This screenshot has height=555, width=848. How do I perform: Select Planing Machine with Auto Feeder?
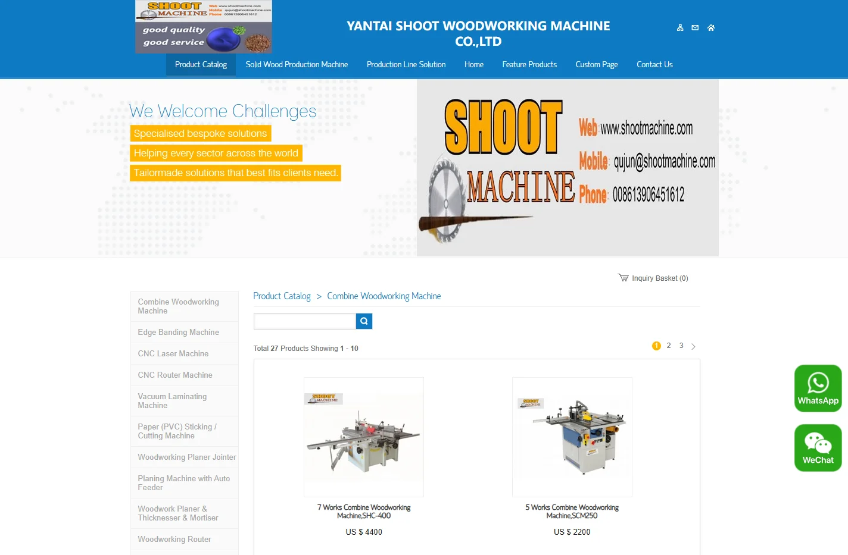[185, 483]
